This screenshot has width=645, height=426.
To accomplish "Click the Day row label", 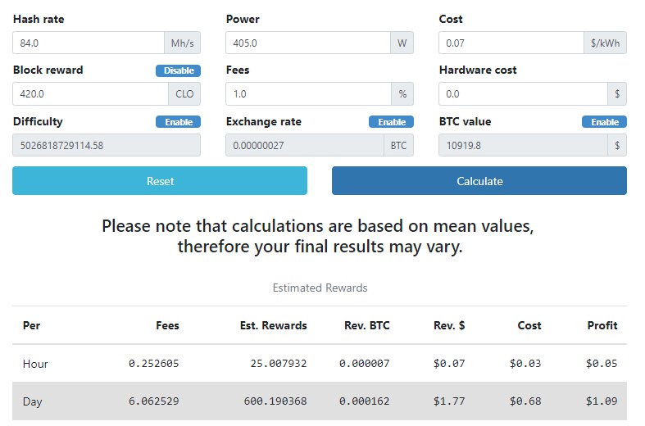I will (33, 401).
